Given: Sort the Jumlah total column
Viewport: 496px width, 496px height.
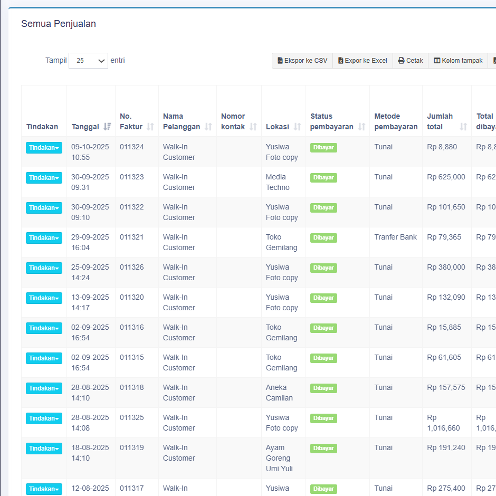Looking at the screenshot, I should [463, 127].
